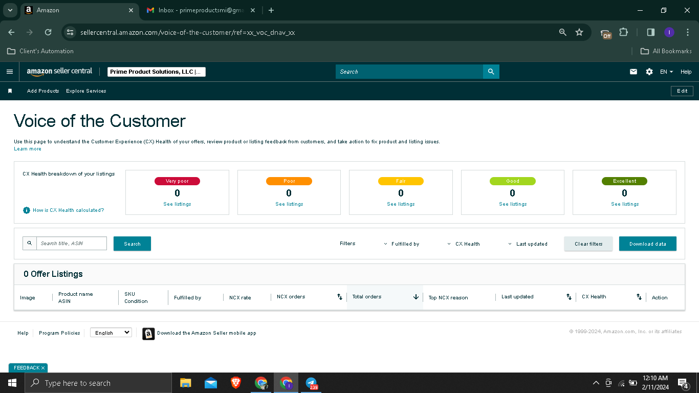
Task: View site information icon in the address bar
Action: pyautogui.click(x=70, y=32)
